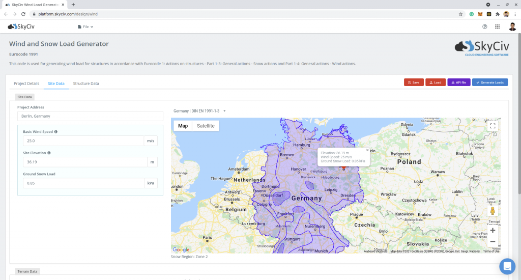Zoom in on the map
Viewport: 521px width, 280px height.
tap(492, 231)
